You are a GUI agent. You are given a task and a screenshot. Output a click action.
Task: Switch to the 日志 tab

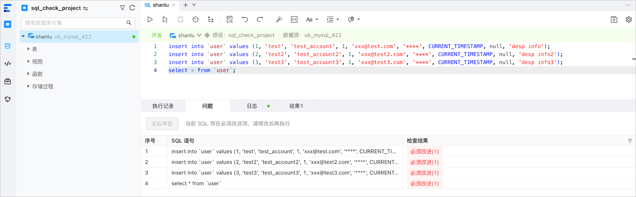(252, 106)
